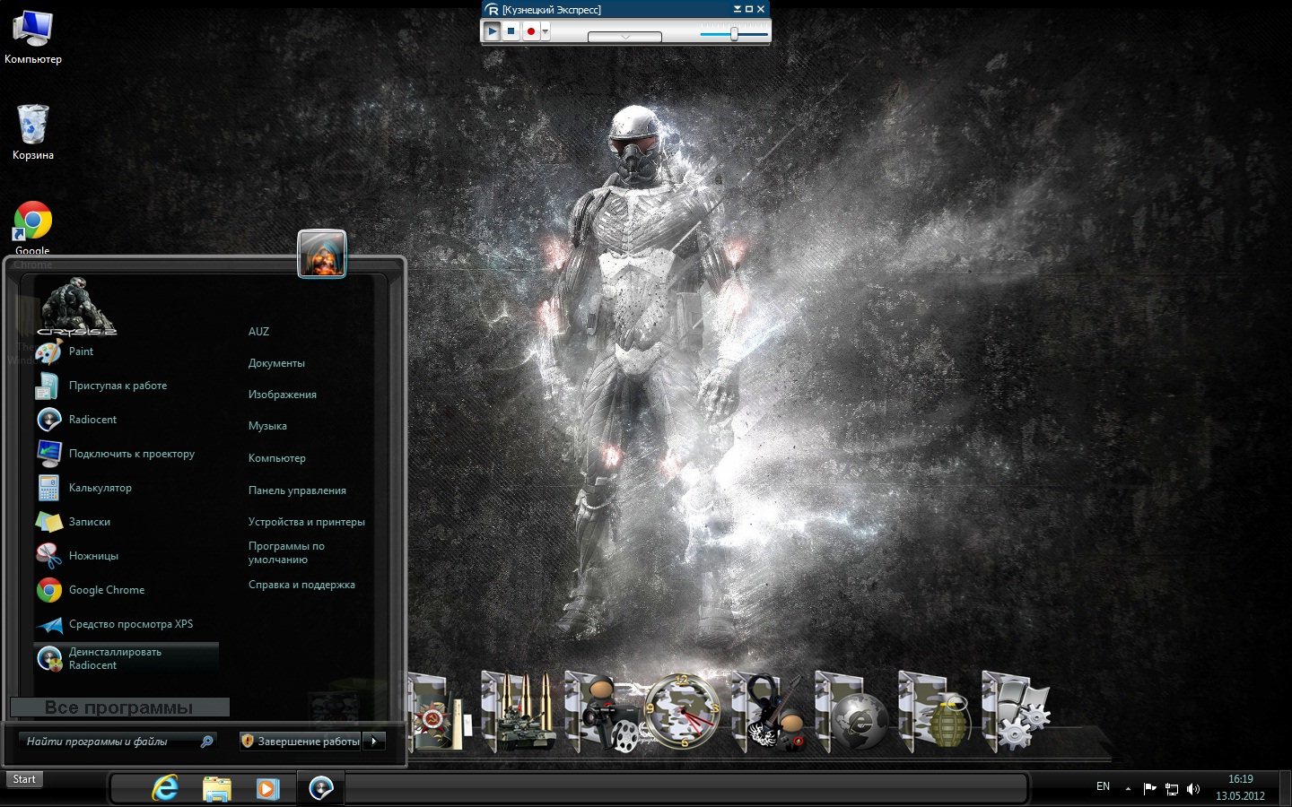Launch Paint from the Start menu
The image size is (1292, 807).
pos(81,351)
